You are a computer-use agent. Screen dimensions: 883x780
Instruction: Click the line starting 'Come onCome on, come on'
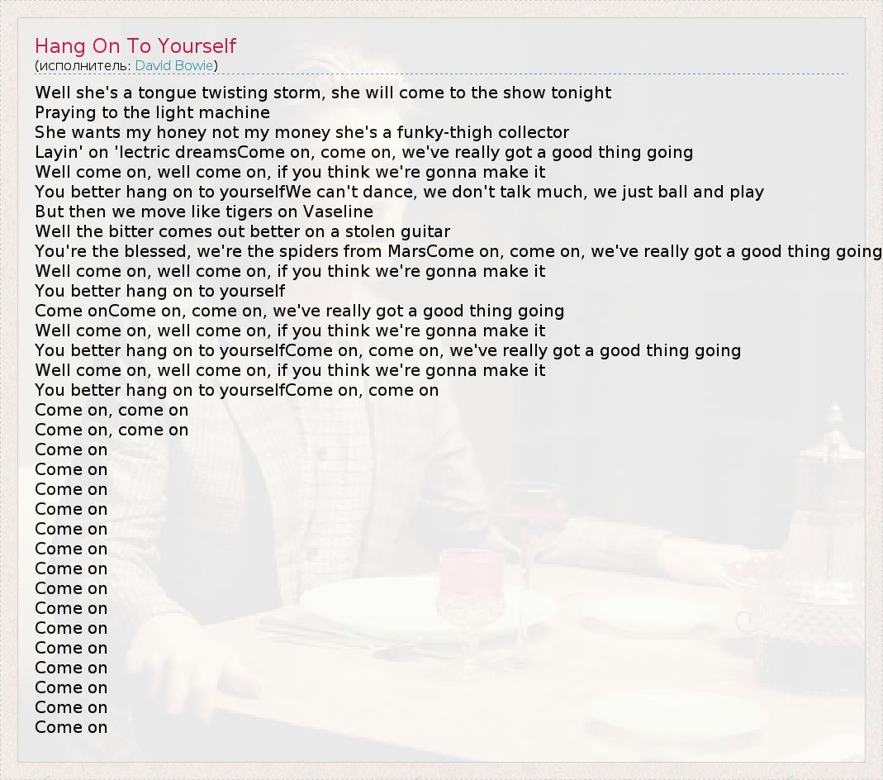299,311
